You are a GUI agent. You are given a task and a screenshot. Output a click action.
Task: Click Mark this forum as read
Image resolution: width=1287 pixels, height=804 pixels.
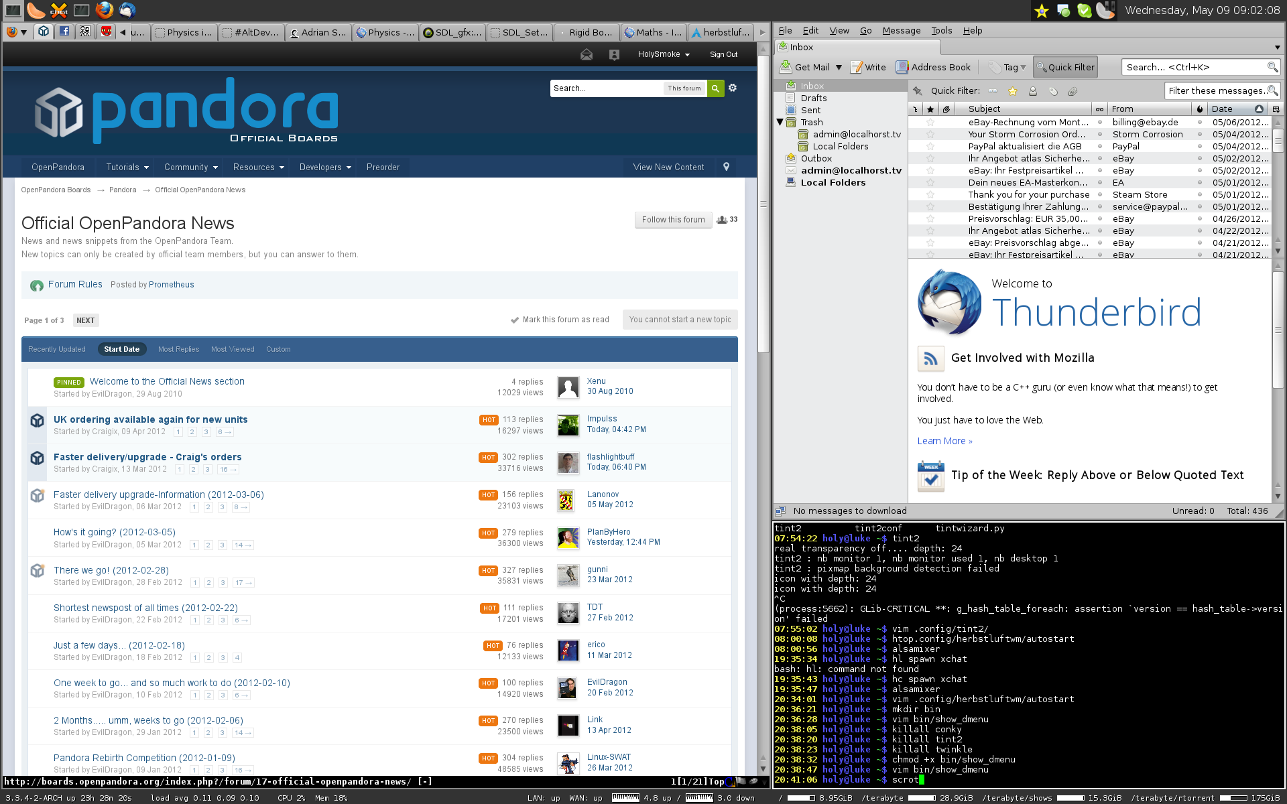[x=560, y=320]
